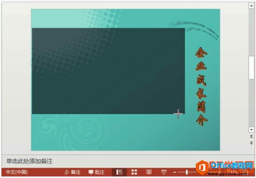This screenshot has width=256, height=178.
Task: Click the vertical scrollbar thumb
Action: (x=251, y=68)
